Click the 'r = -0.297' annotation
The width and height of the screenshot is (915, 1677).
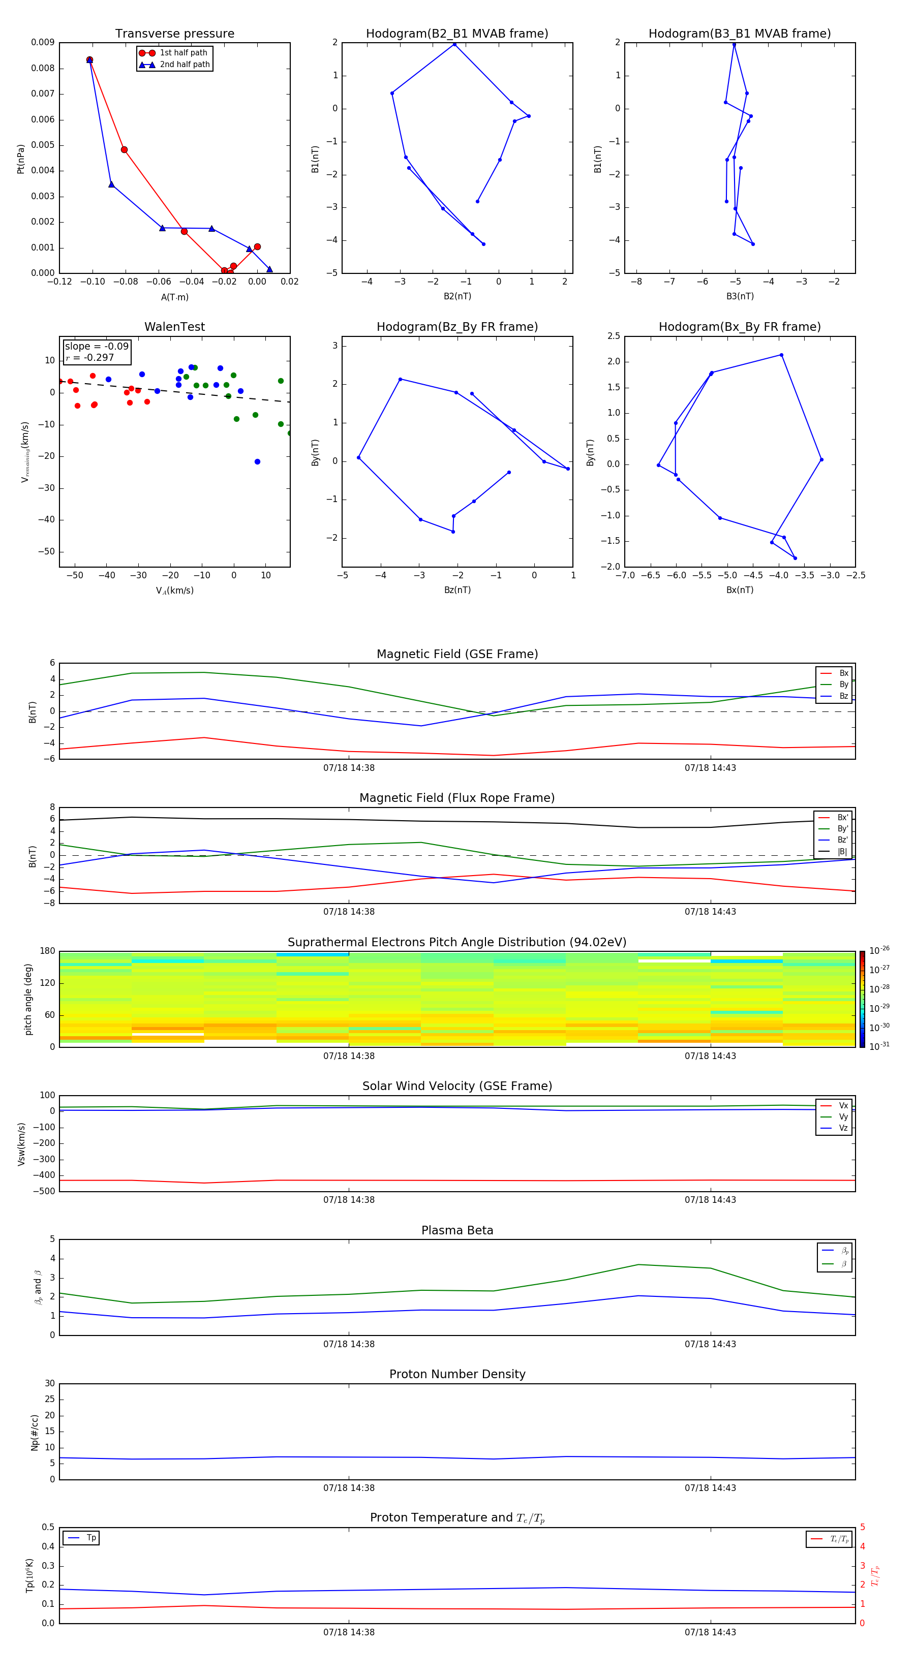90,357
